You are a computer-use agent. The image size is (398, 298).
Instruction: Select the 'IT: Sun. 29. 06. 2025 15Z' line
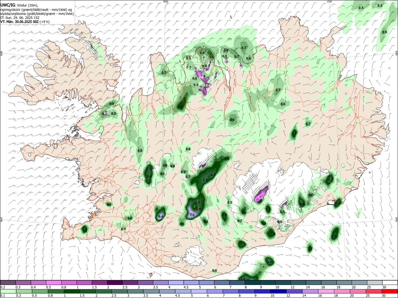tap(19, 18)
